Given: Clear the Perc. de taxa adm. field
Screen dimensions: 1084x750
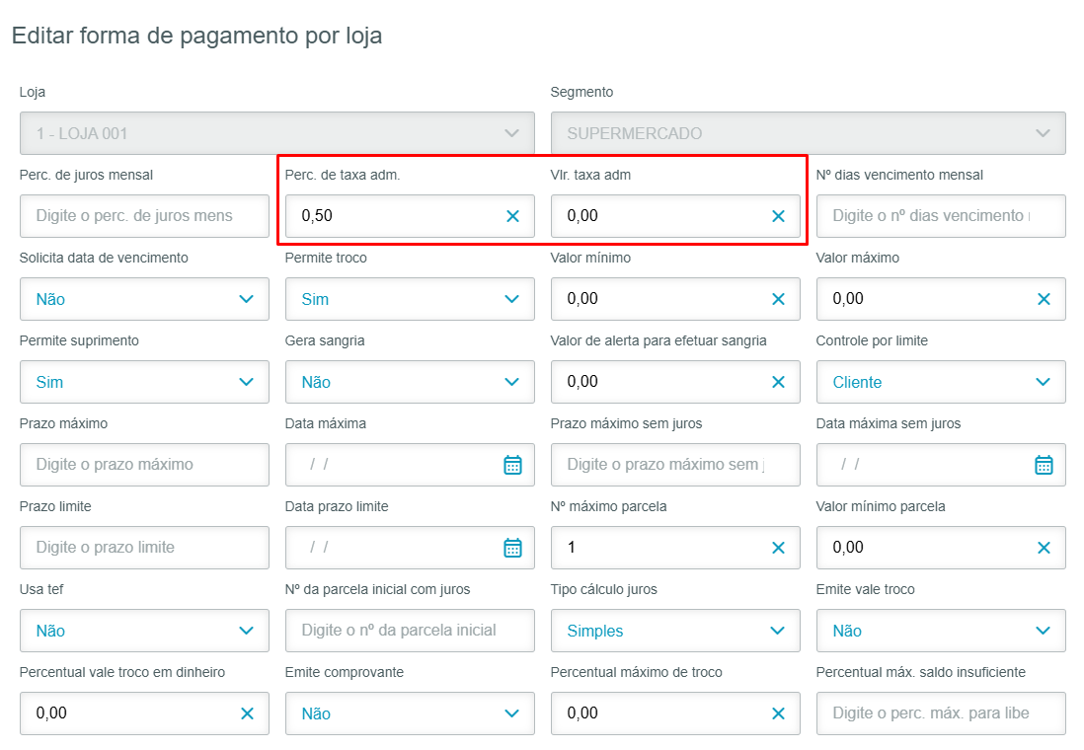Looking at the screenshot, I should [512, 216].
